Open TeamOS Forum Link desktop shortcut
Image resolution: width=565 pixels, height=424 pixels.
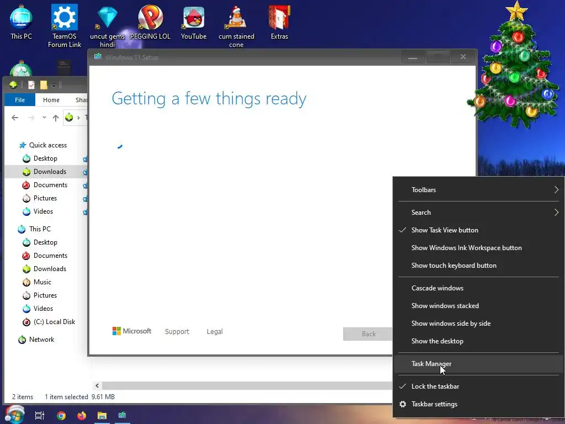(x=65, y=26)
